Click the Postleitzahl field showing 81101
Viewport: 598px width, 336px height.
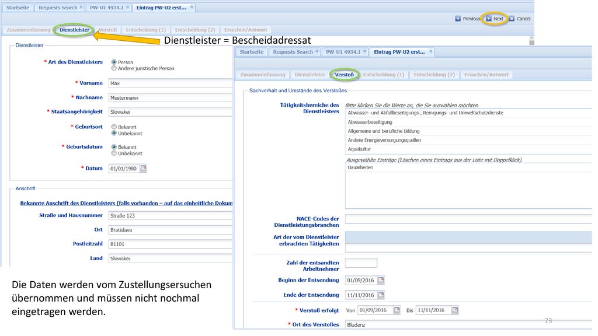pos(171,244)
